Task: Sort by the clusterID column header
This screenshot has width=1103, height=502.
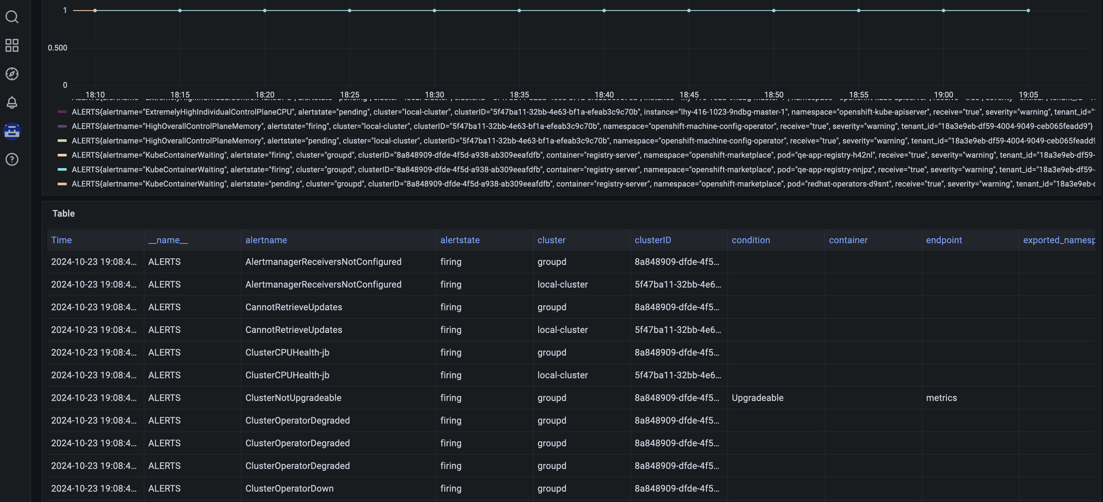Action: pyautogui.click(x=653, y=240)
